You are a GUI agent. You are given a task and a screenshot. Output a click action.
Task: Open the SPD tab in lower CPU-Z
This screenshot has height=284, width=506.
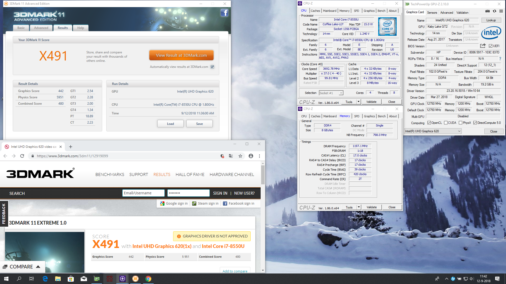click(x=357, y=116)
